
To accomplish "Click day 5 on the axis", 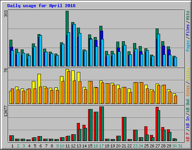I will click(x=35, y=146).
